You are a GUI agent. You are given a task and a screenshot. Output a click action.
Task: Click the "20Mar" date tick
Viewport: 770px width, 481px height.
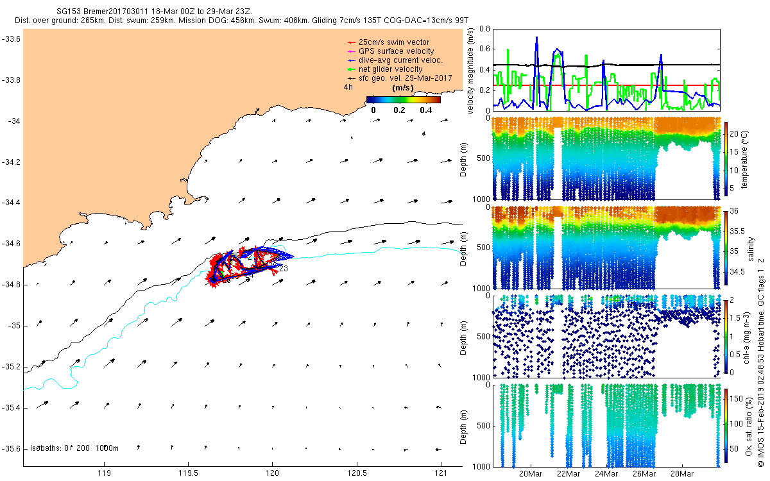tap(531, 474)
